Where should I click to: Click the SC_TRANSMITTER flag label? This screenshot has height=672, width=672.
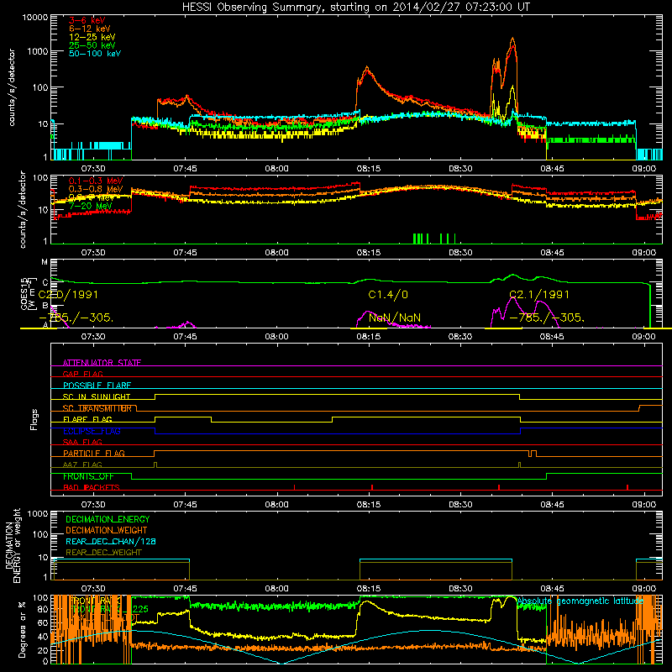(x=97, y=408)
